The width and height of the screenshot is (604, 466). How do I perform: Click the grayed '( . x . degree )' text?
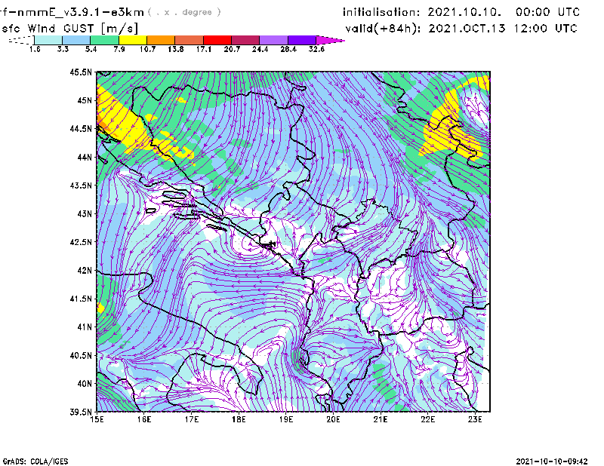184,12
